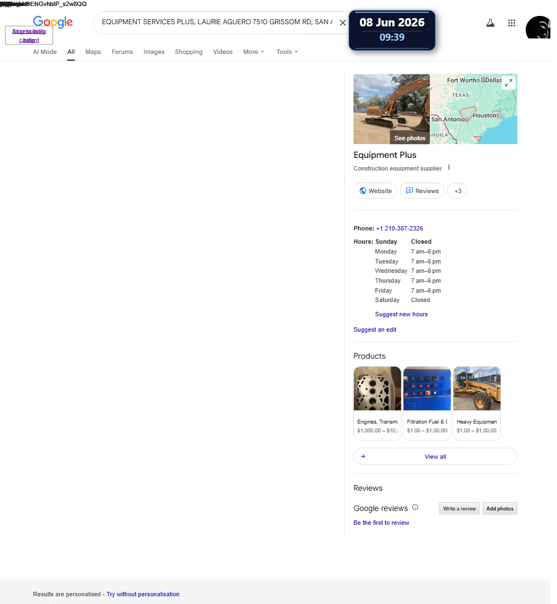Click Be the first to review link
Image resolution: width=557 pixels, height=604 pixels.
pyautogui.click(x=381, y=523)
